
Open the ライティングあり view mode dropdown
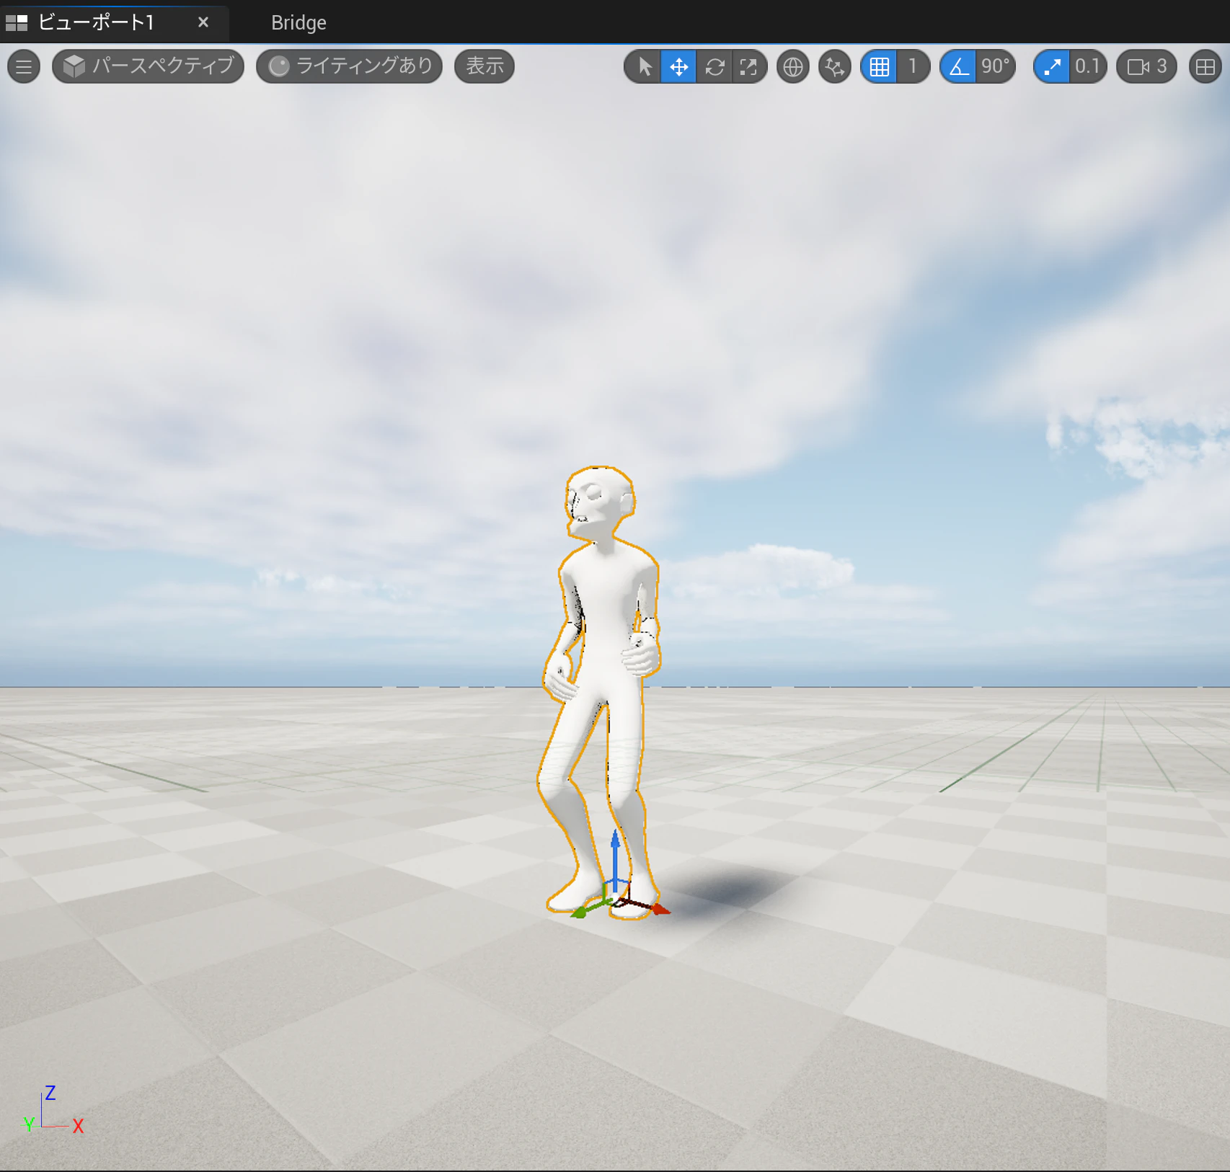pos(350,66)
